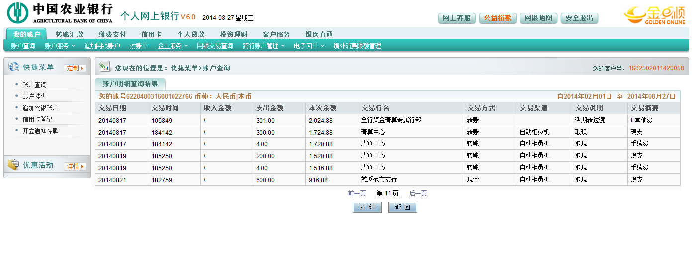
Task: Open the 定制 customize button in quick menu
Action: click(x=75, y=68)
